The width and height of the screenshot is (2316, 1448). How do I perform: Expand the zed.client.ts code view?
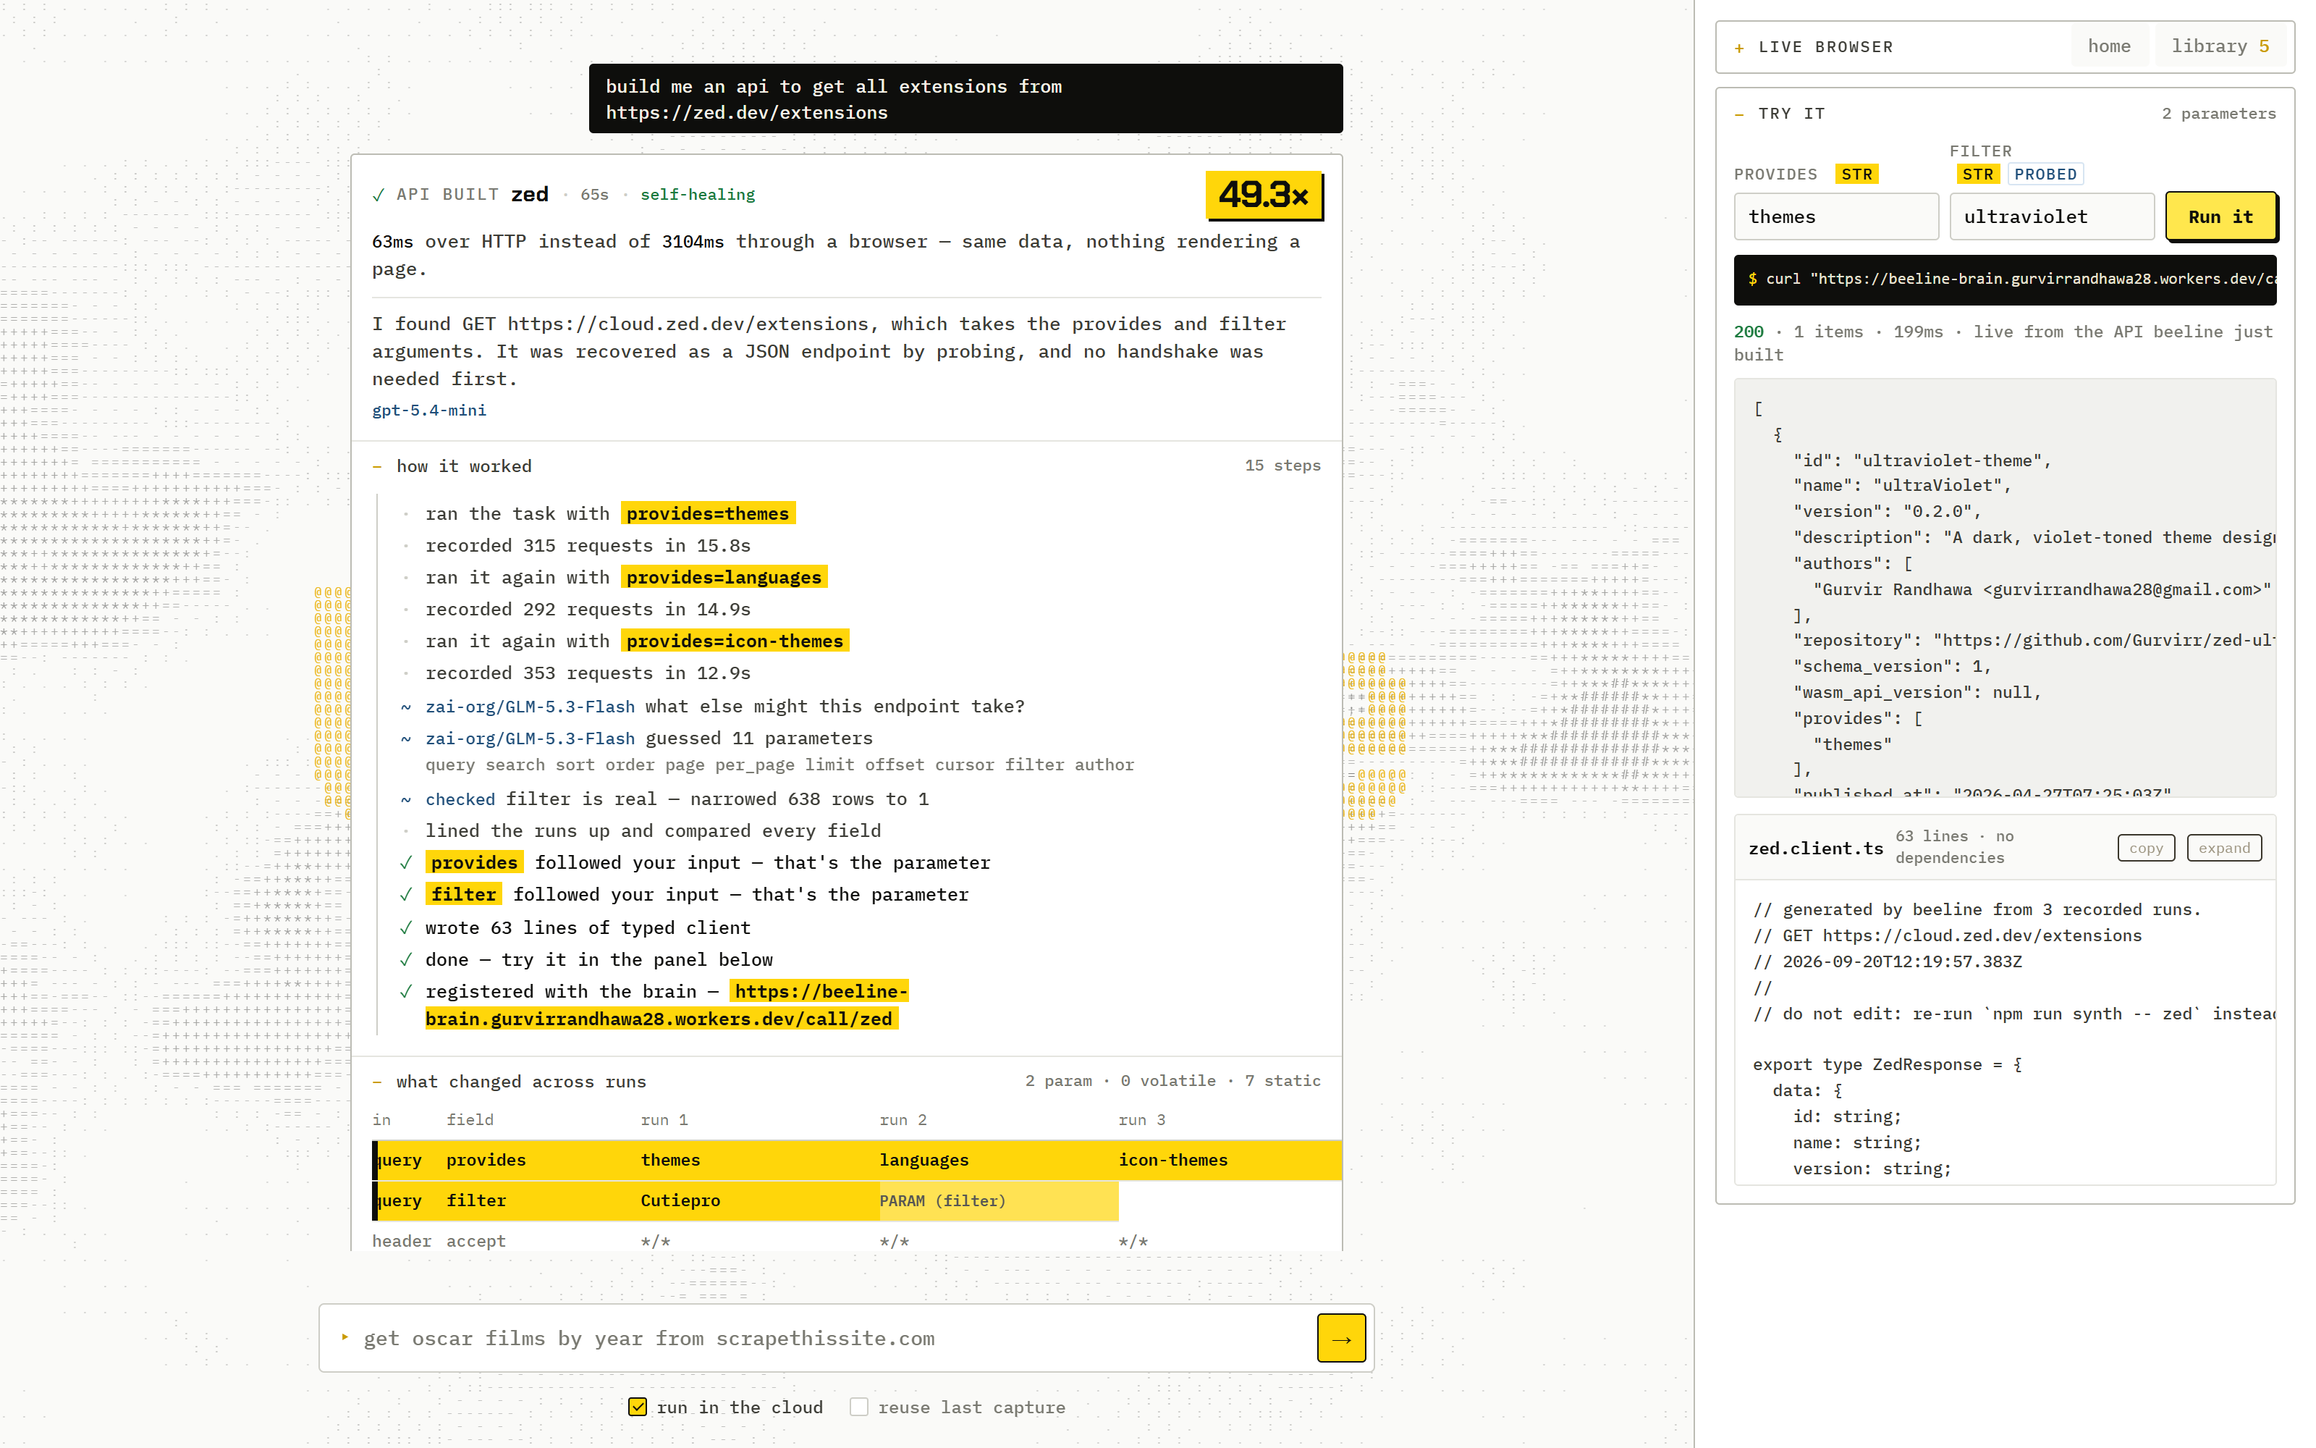tap(2223, 848)
